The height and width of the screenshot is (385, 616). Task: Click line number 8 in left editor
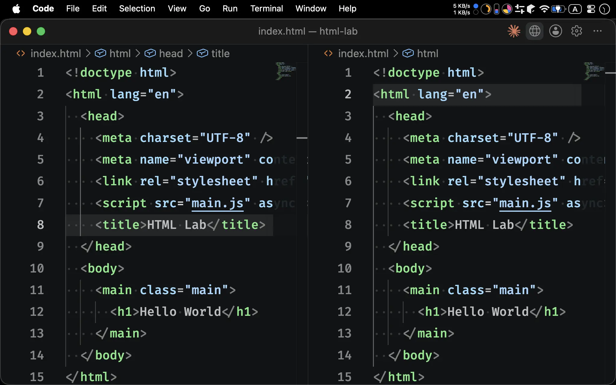point(41,225)
